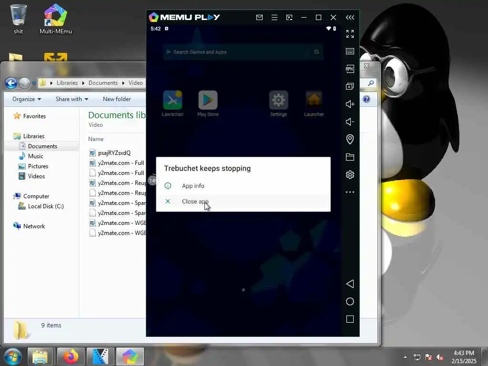Select Local Disk (C:) in navigation pane
The width and height of the screenshot is (488, 366).
click(x=46, y=206)
